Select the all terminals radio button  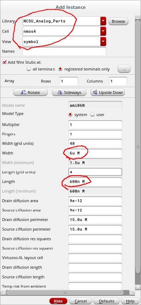click(29, 69)
